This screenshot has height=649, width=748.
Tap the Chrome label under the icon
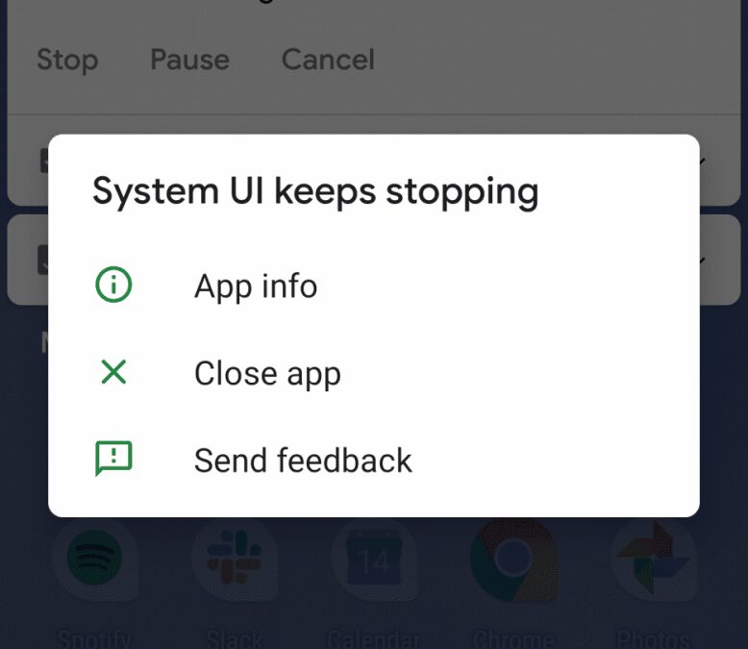[513, 638]
